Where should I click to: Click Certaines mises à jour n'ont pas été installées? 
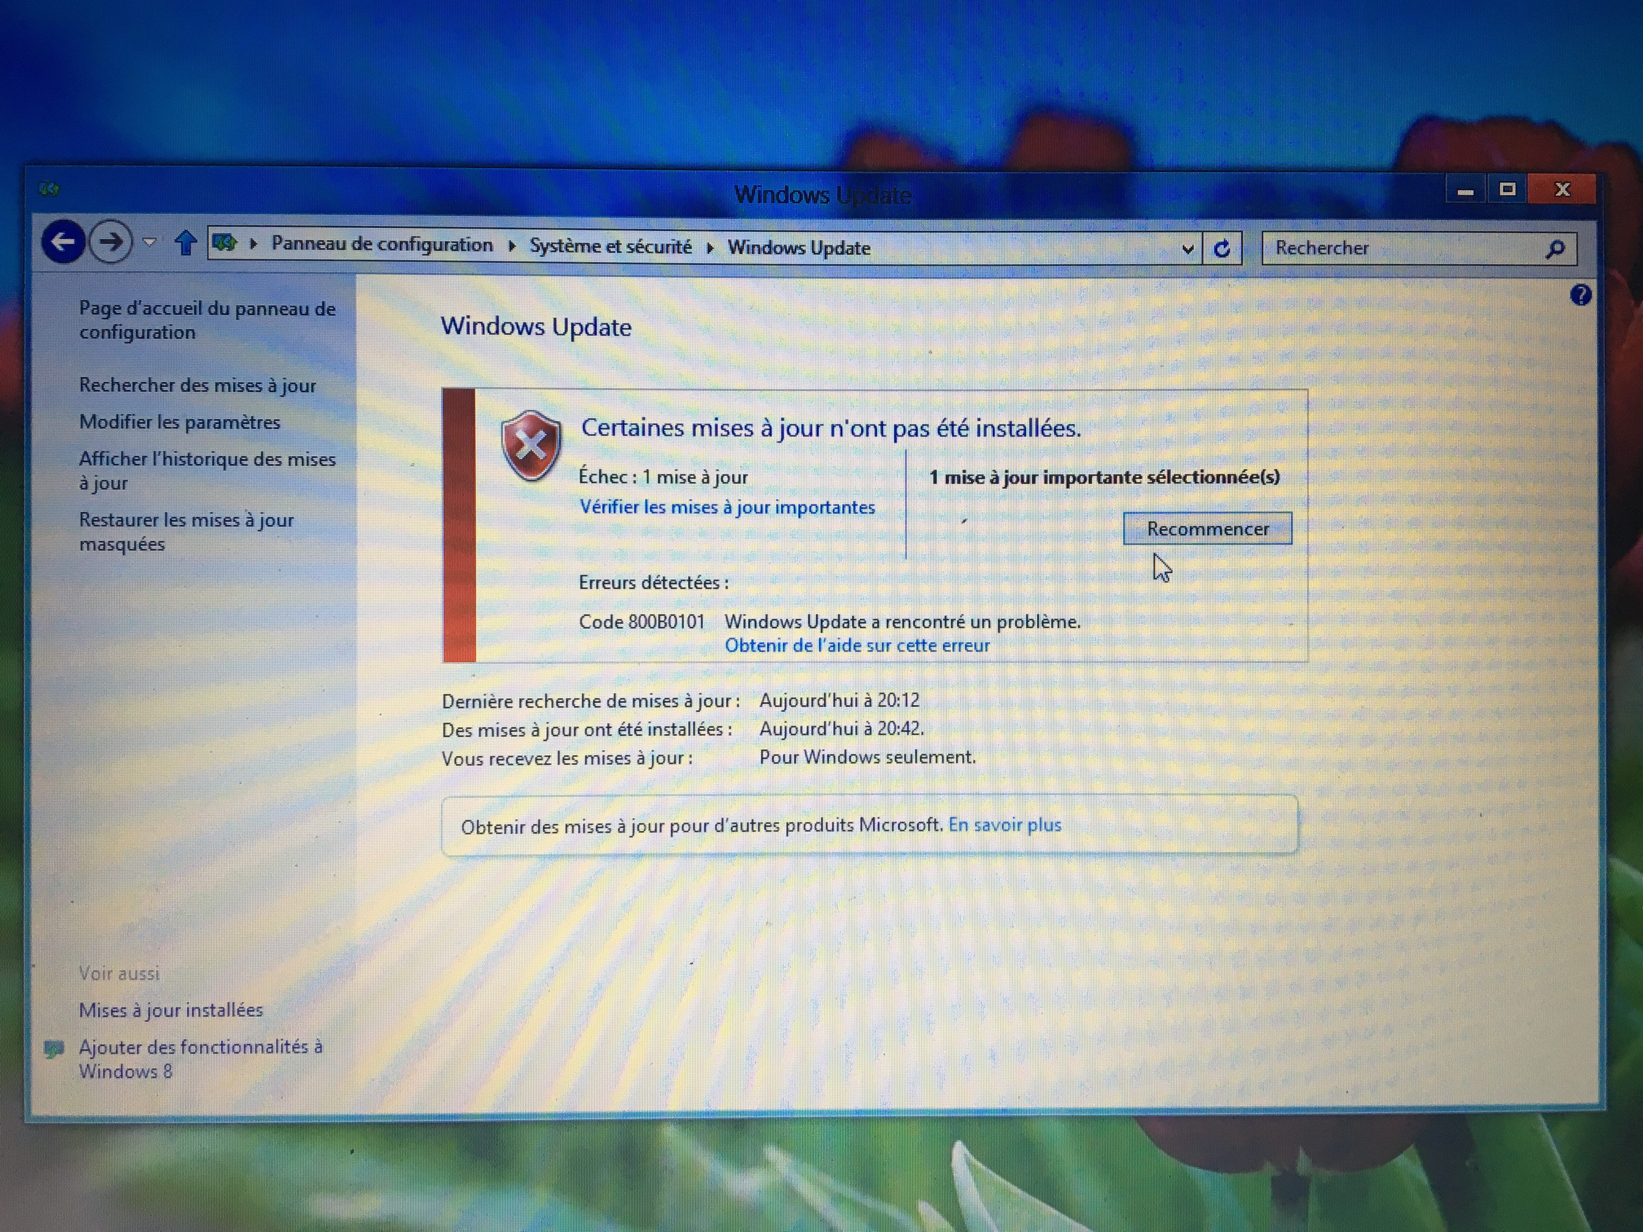[831, 428]
